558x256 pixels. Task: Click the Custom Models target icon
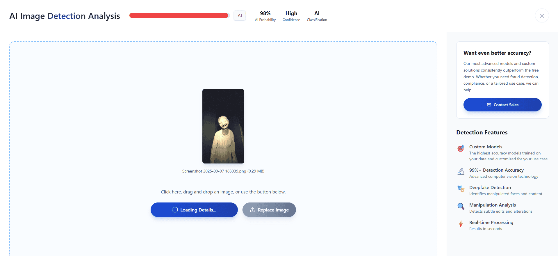pyautogui.click(x=461, y=148)
